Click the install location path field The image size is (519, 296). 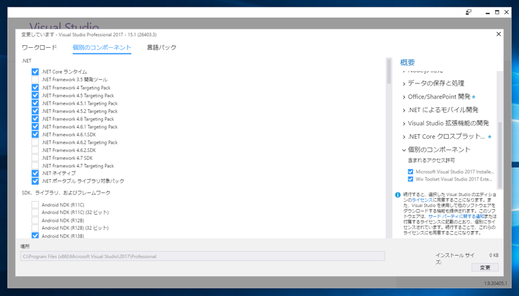203,256
